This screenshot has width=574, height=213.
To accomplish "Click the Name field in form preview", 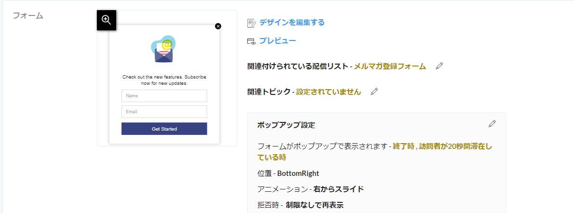I will click(164, 96).
